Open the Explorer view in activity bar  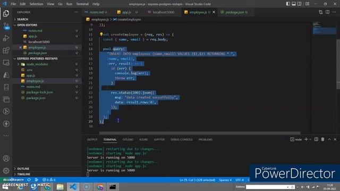pyautogui.click(x=6, y=13)
